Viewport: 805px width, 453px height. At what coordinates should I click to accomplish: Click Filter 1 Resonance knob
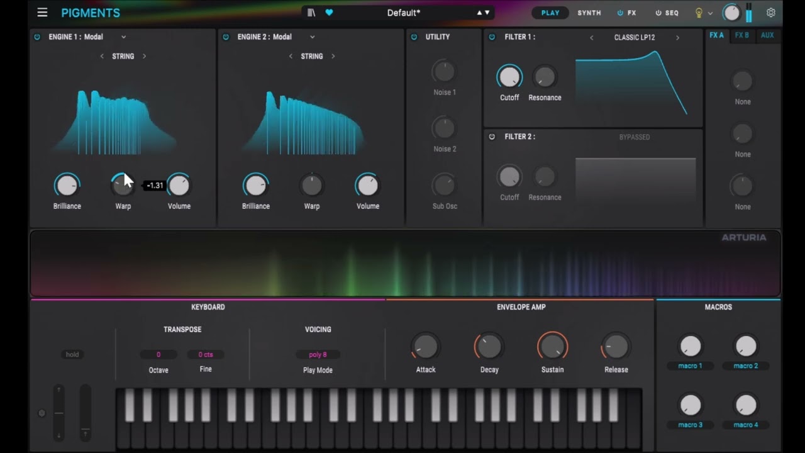click(x=545, y=77)
